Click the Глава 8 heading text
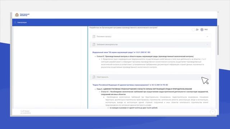Viewport: 230px width, 129px height. coord(144,89)
